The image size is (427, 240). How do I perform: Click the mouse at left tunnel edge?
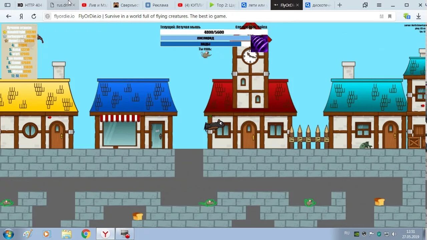(x=6, y=202)
